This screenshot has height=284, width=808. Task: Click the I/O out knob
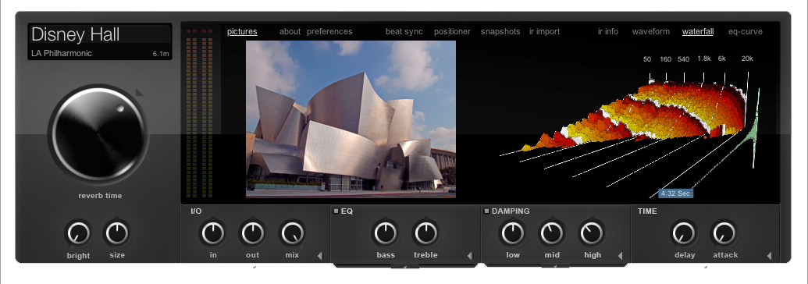tap(252, 233)
